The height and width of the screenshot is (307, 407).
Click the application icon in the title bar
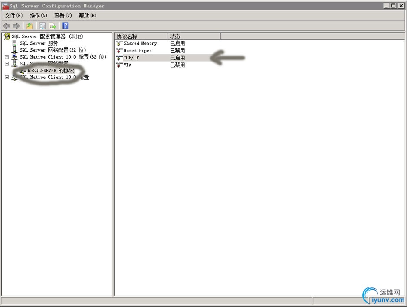(5, 6)
